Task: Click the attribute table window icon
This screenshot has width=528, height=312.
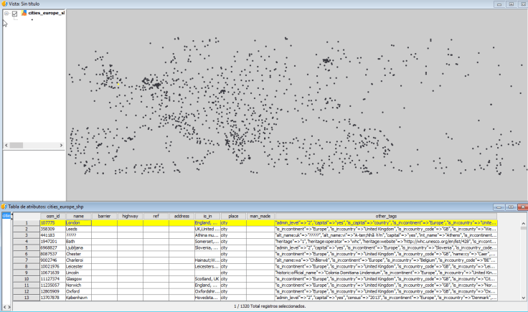Action: pos(4,207)
